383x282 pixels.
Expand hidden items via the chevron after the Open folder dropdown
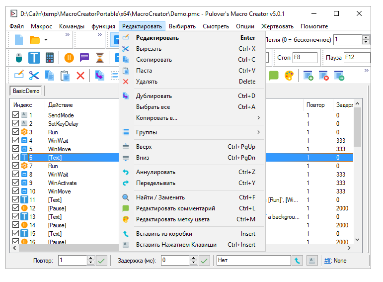[68, 35]
